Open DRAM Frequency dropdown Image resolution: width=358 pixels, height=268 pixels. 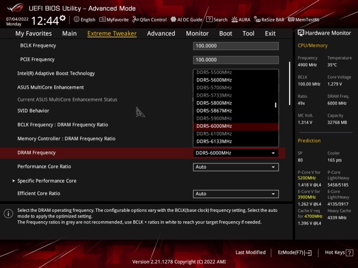click(x=236, y=153)
